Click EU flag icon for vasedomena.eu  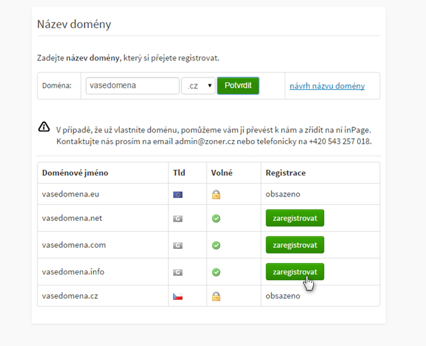[178, 194]
